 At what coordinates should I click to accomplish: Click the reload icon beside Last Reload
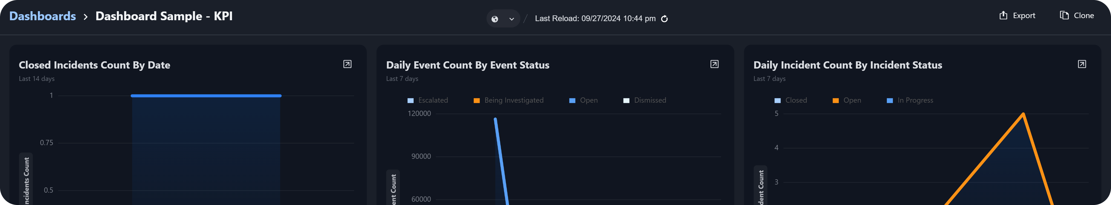(665, 18)
